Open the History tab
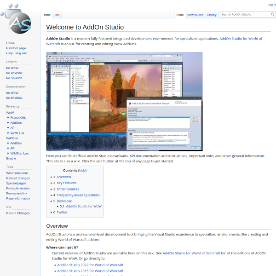Screen dimensions: 276x276 click(x=212, y=15)
